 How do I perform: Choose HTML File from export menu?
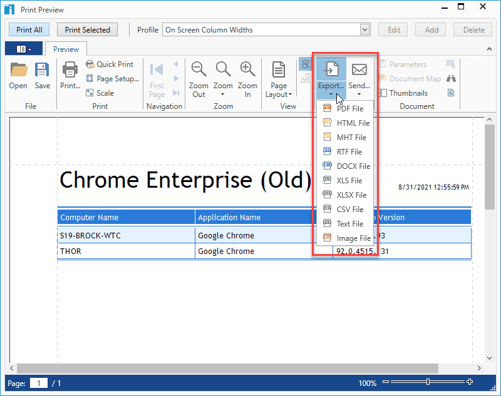[x=345, y=123]
